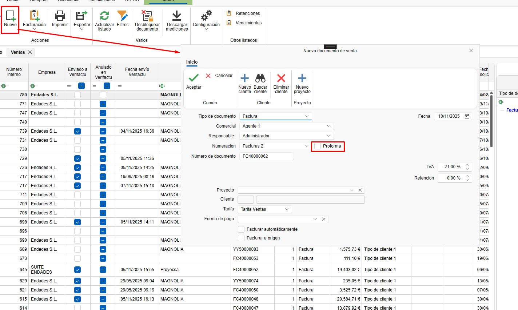Open the Tipo de documento dropdown
Viewport: 518px width, 310px height.
click(x=275, y=116)
